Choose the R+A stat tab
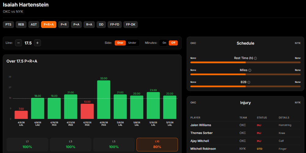Viewport: 306px width, 153px height. [89, 24]
